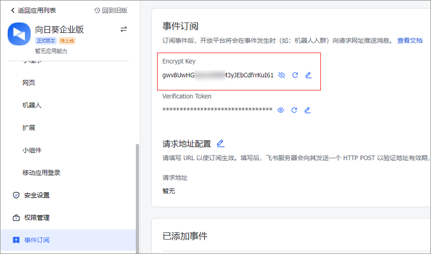Click the sidebar vertical scrollbar

click(x=137, y=191)
